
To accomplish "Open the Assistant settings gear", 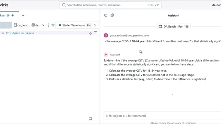I will (112, 15).
